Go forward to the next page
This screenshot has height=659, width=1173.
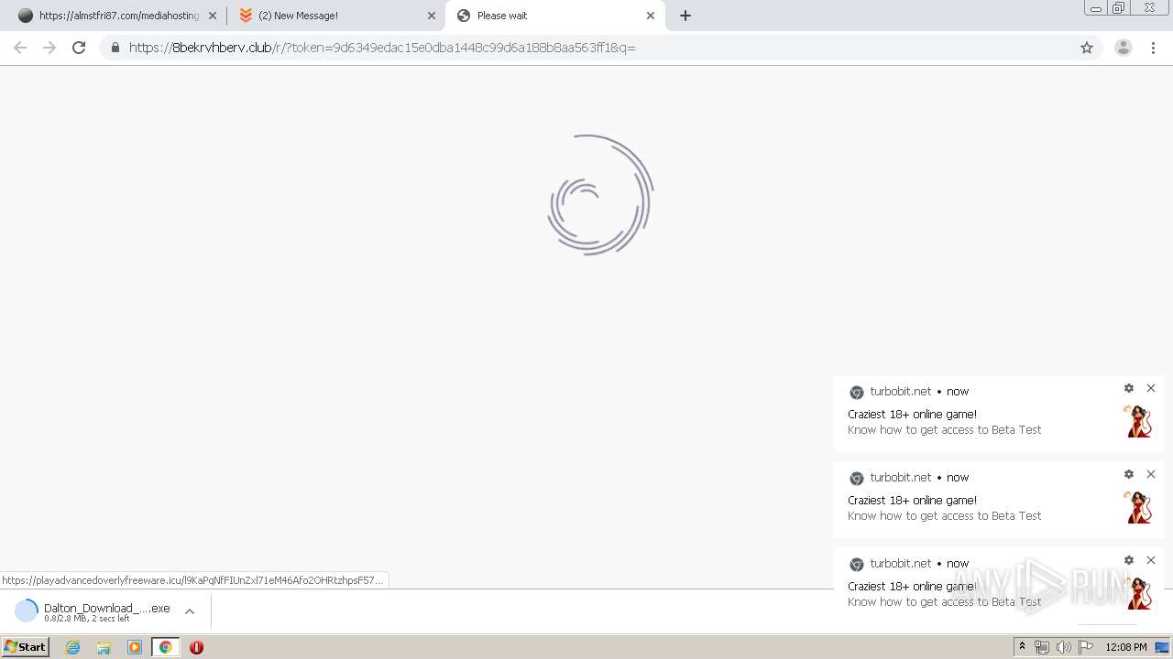49,48
